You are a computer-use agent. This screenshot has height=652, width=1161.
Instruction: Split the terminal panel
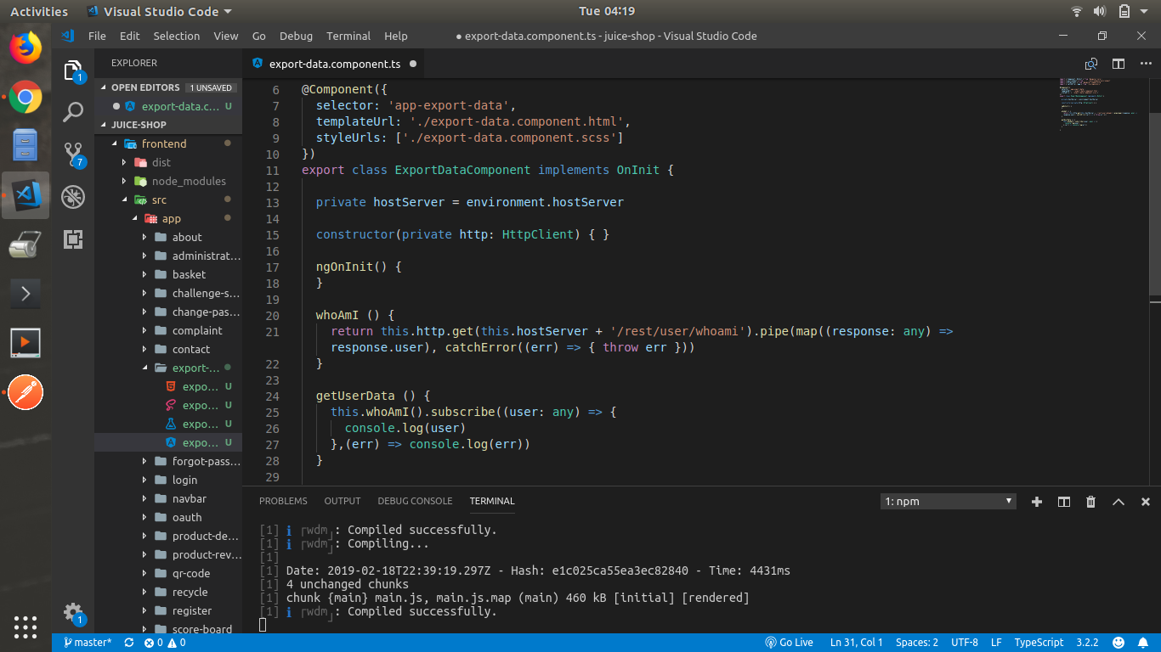(1063, 502)
